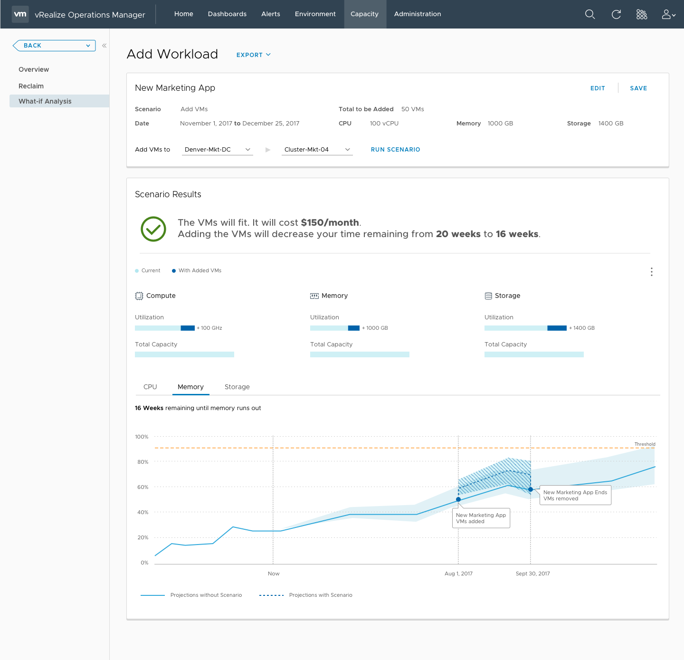Open the apps grid icon
This screenshot has width=684, height=660.
click(x=642, y=14)
